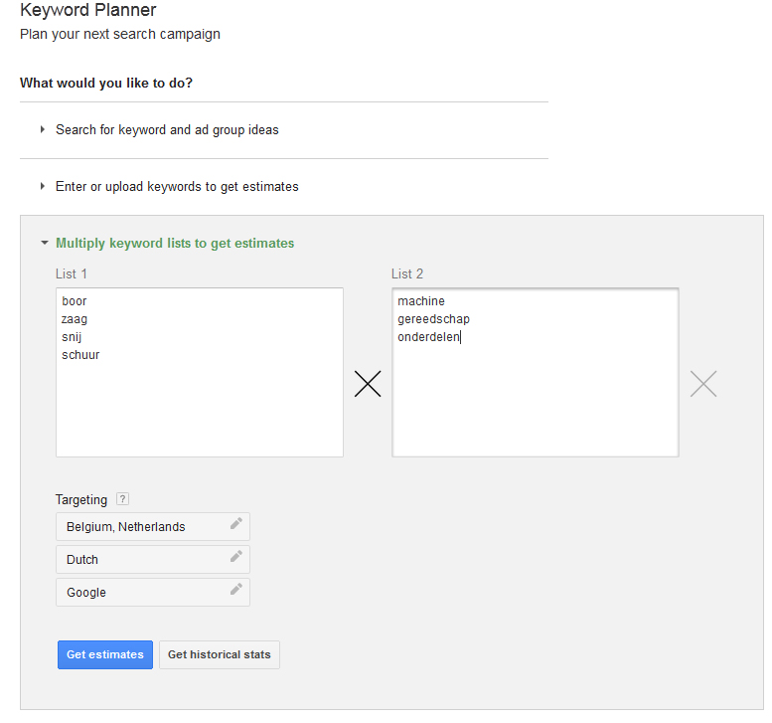772x723 pixels.
Task: Change the Dutch language targeting
Action: (82, 560)
